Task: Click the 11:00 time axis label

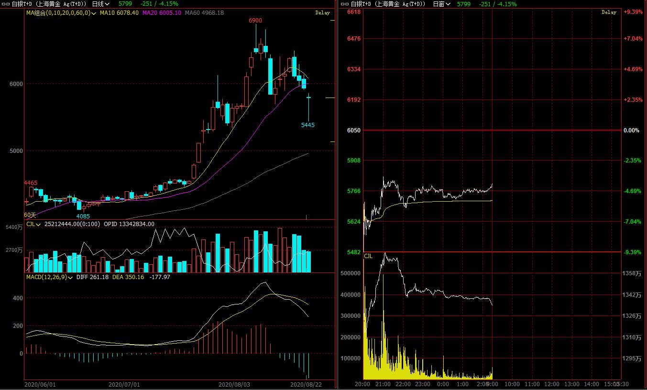Action: [532, 384]
